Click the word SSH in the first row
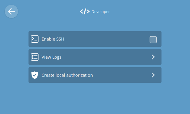This screenshot has height=114, width=190. click(x=60, y=39)
